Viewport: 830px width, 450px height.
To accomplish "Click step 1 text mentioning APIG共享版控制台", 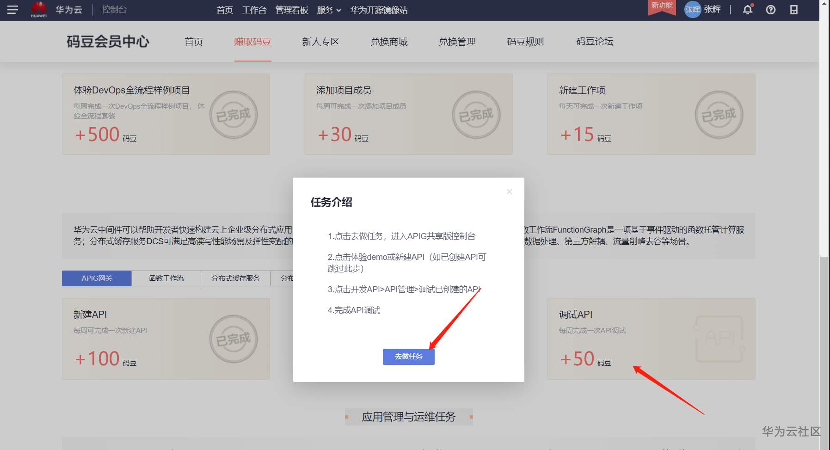I will pos(402,236).
